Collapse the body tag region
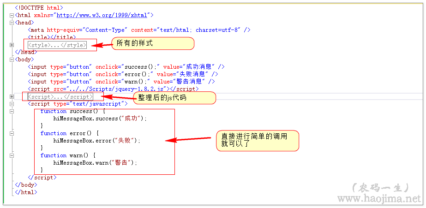The image size is (426, 208). pos(12,59)
